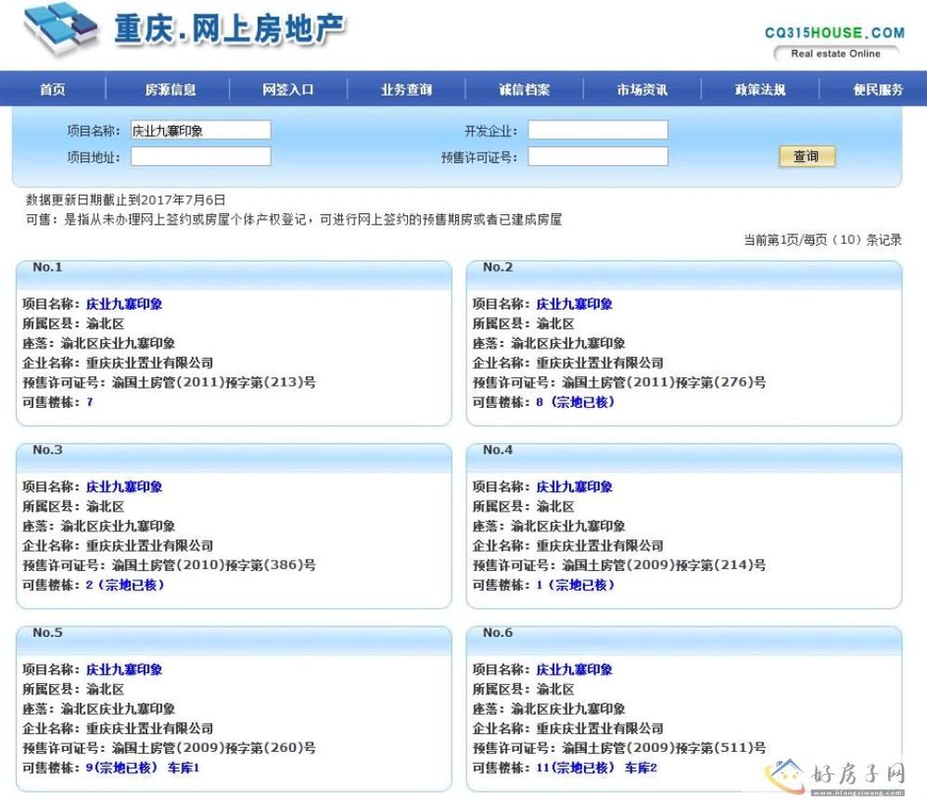This screenshot has width=927, height=800.
Task: Open 庆业九寨印象 project link in No.5
Action: click(x=124, y=669)
